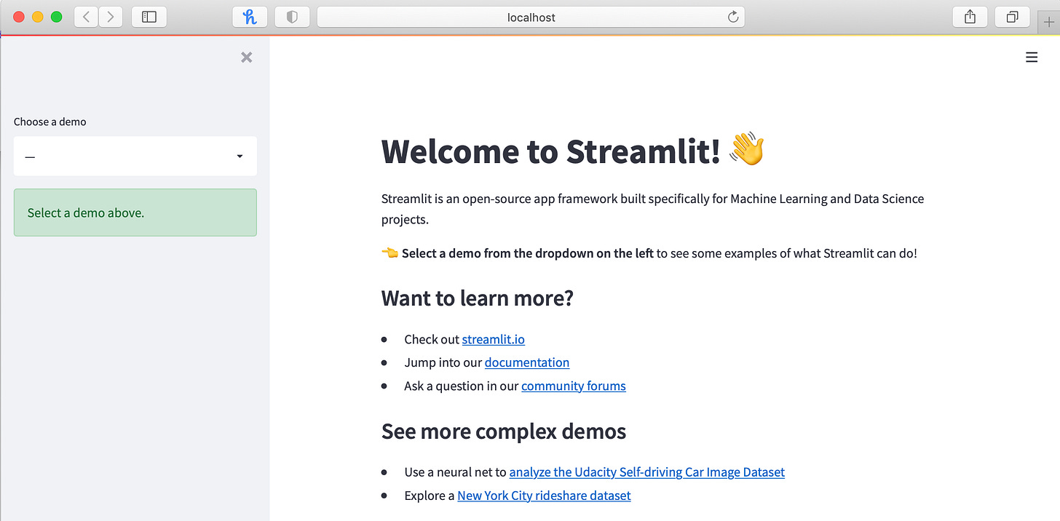Click the green zoom window button
Screen dimensions: 1060x521
(x=56, y=17)
